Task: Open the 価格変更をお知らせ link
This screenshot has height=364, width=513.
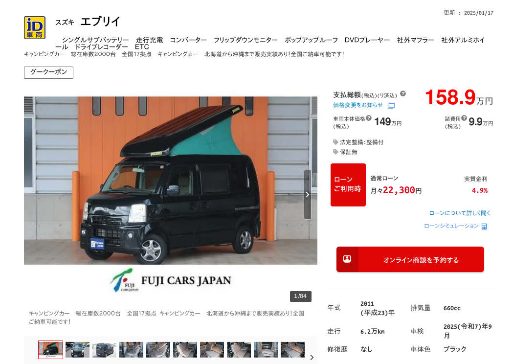Action: [x=358, y=105]
